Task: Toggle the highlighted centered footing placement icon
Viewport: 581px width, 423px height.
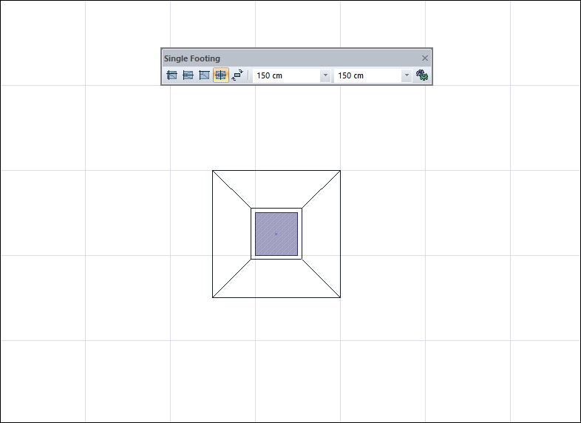Action: coord(221,75)
